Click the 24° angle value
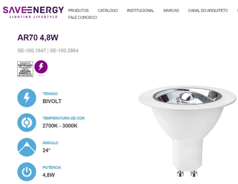Image resolution: width=238 pixels, height=184 pixels. click(46, 151)
